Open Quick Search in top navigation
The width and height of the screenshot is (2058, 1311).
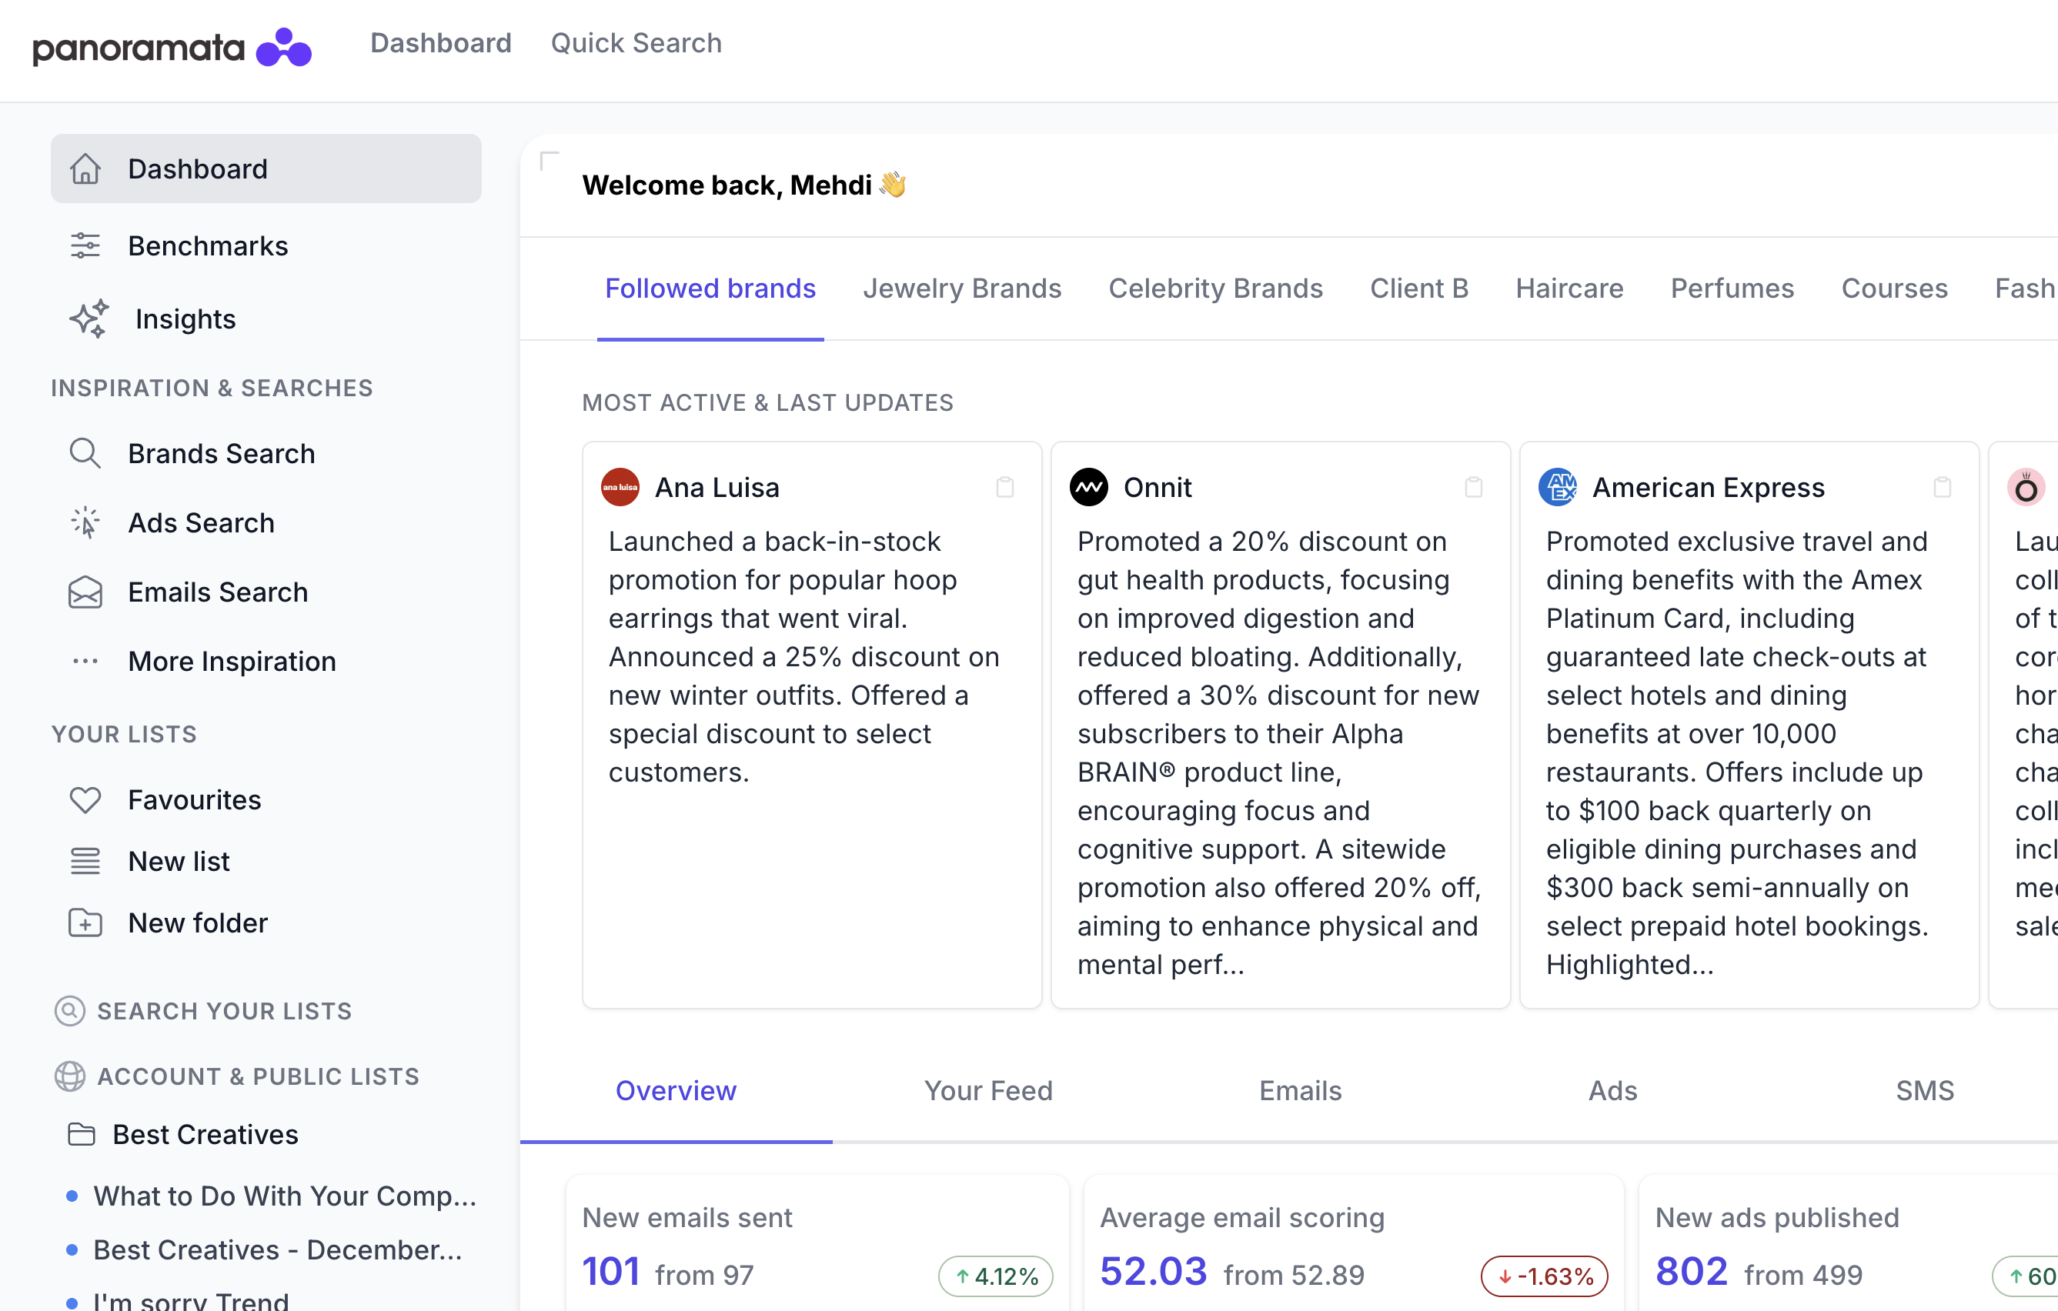point(636,43)
